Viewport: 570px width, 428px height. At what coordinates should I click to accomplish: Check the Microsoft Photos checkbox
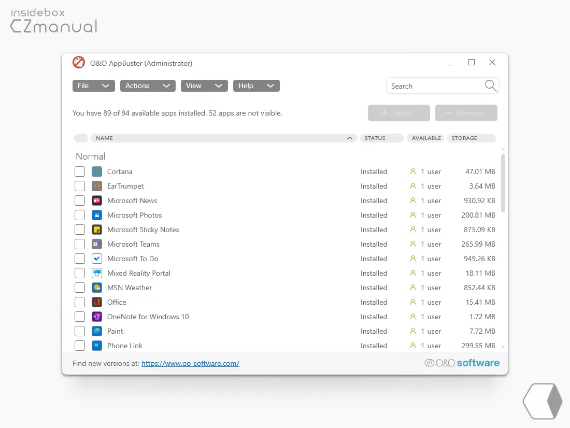coord(80,215)
